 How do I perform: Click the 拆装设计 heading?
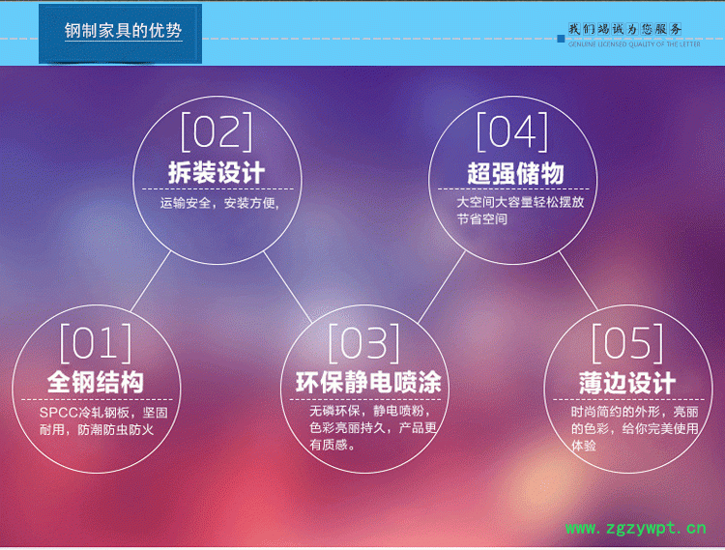[217, 173]
